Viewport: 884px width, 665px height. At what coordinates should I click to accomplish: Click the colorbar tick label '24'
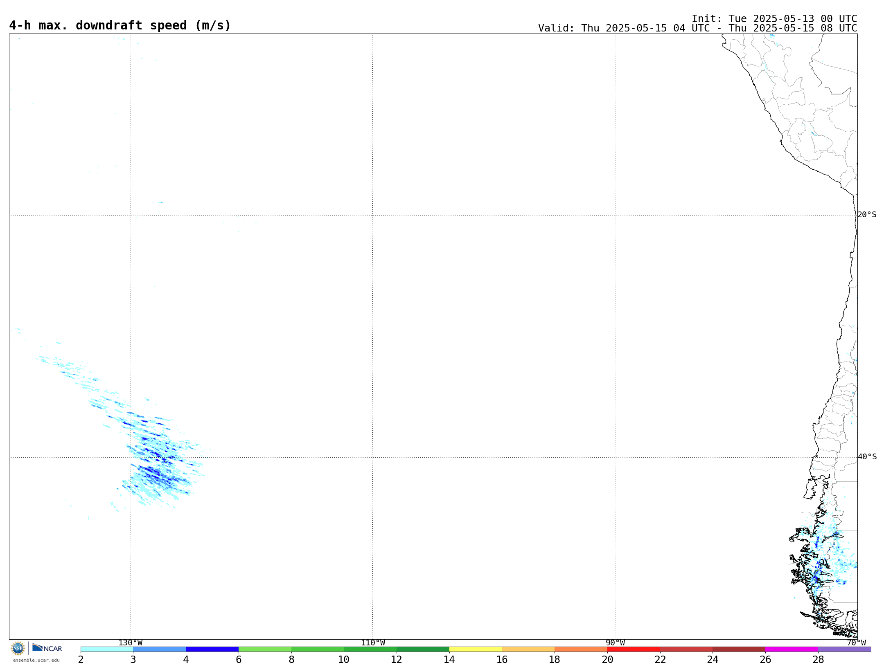click(713, 659)
